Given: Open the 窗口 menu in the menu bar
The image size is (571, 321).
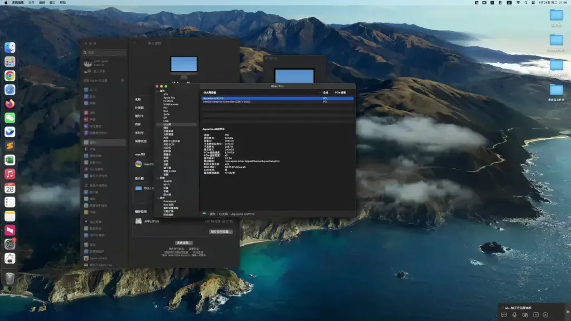Looking at the screenshot, I should click(x=52, y=3).
